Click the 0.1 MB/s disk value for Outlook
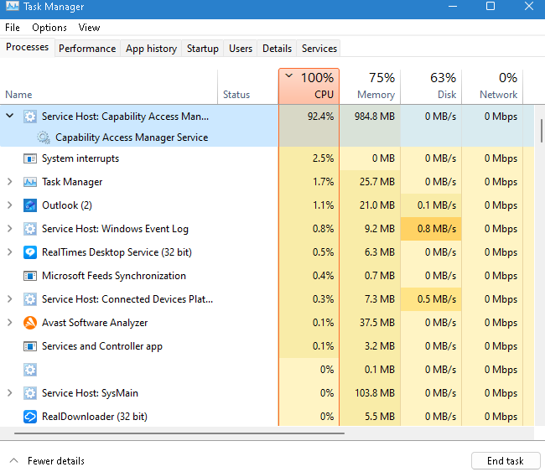 pos(437,205)
